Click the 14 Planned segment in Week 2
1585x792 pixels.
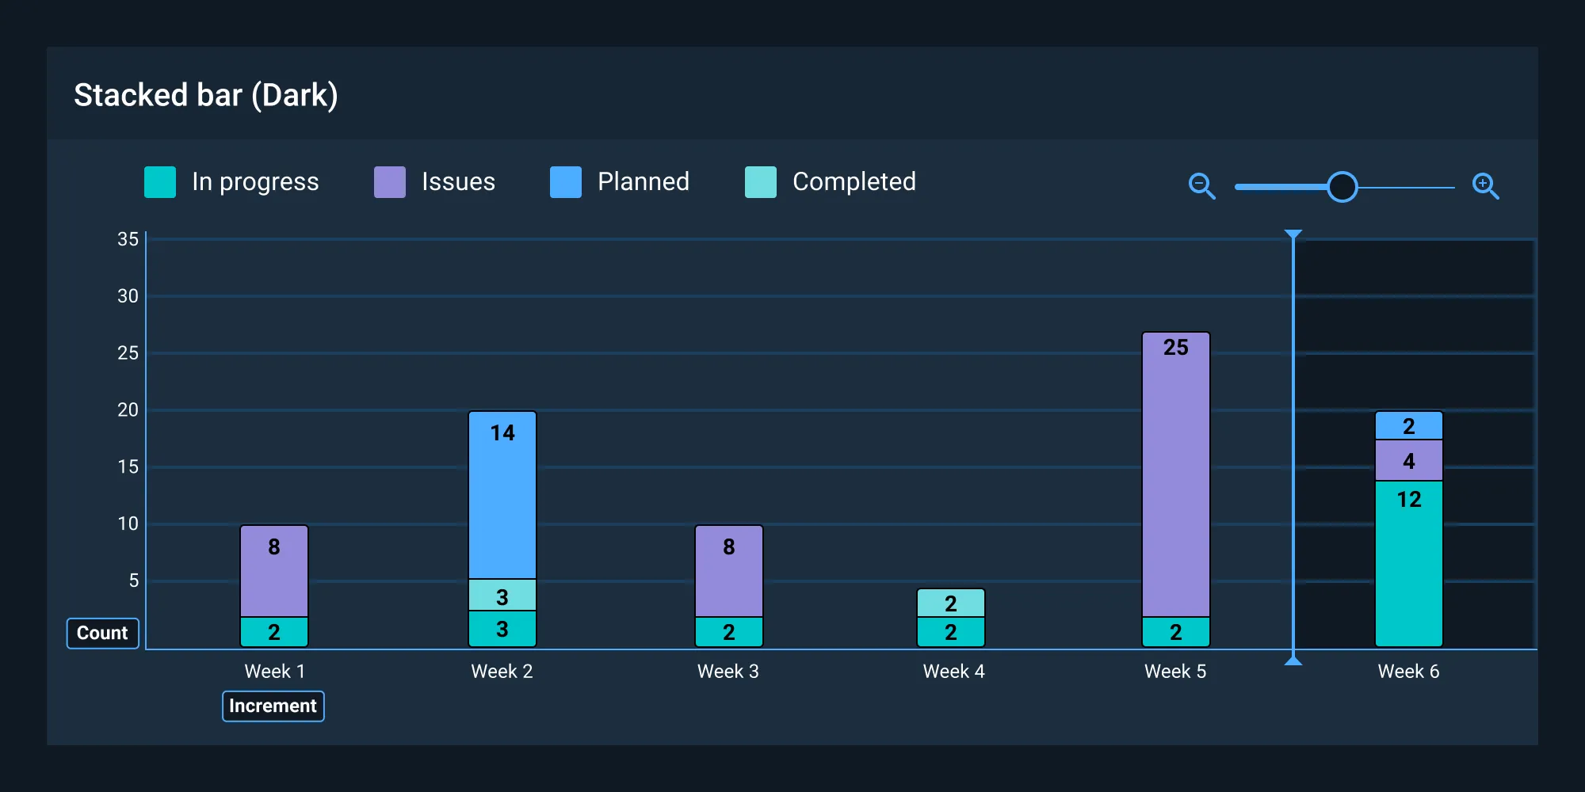(502, 491)
